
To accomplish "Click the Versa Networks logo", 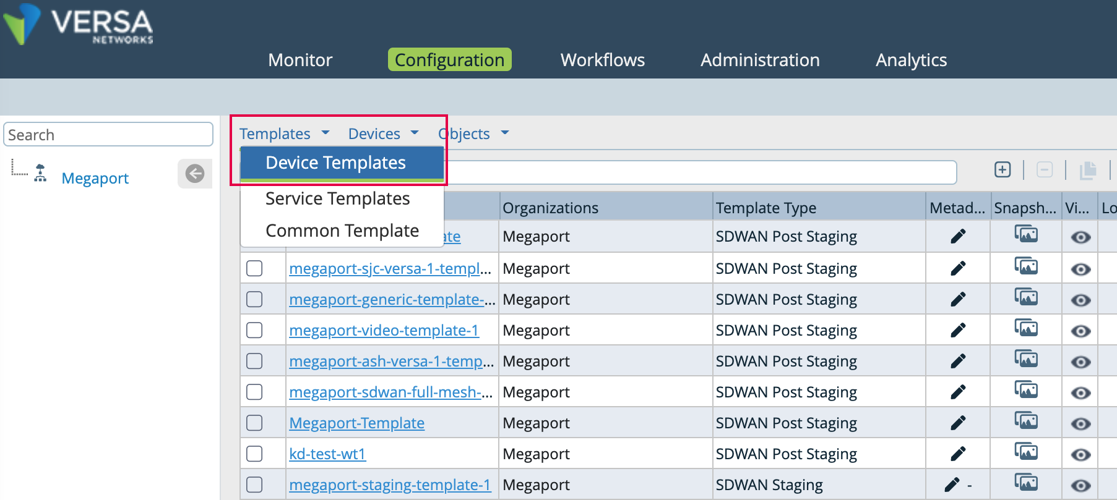I will [x=79, y=25].
